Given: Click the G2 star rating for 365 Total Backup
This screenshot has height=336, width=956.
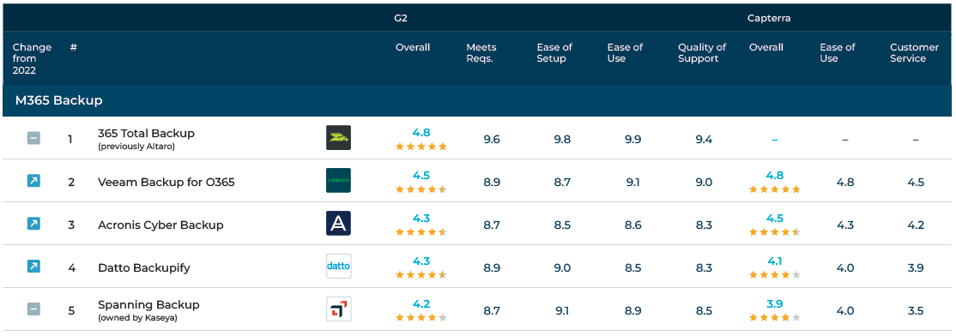Looking at the screenshot, I should (x=421, y=147).
